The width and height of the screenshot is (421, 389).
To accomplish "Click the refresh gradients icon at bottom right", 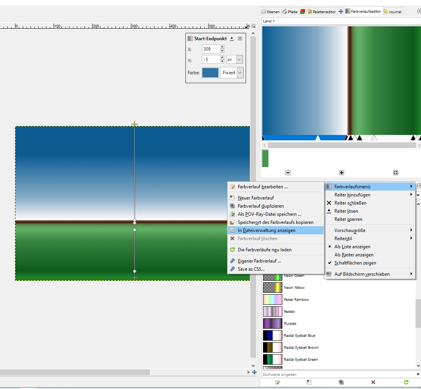I will click(x=406, y=382).
